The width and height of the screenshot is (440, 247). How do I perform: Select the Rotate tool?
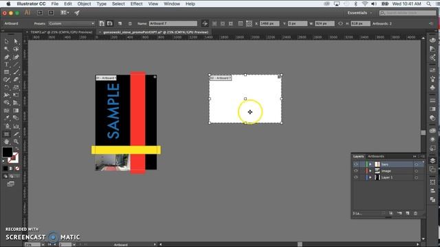(x=6, y=87)
